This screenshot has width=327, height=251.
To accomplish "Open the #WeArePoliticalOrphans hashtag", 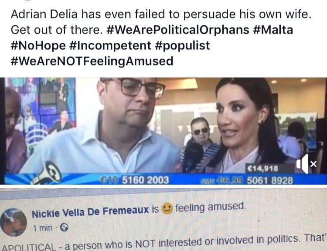I will click(178, 30).
